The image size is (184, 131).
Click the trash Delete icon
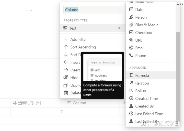point(66,93)
